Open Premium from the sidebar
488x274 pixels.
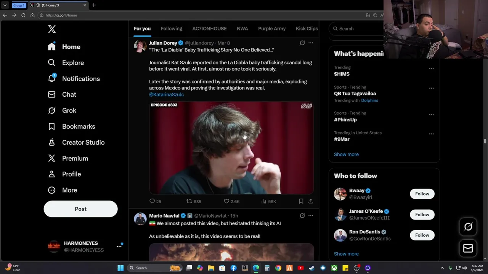pyautogui.click(x=68, y=158)
